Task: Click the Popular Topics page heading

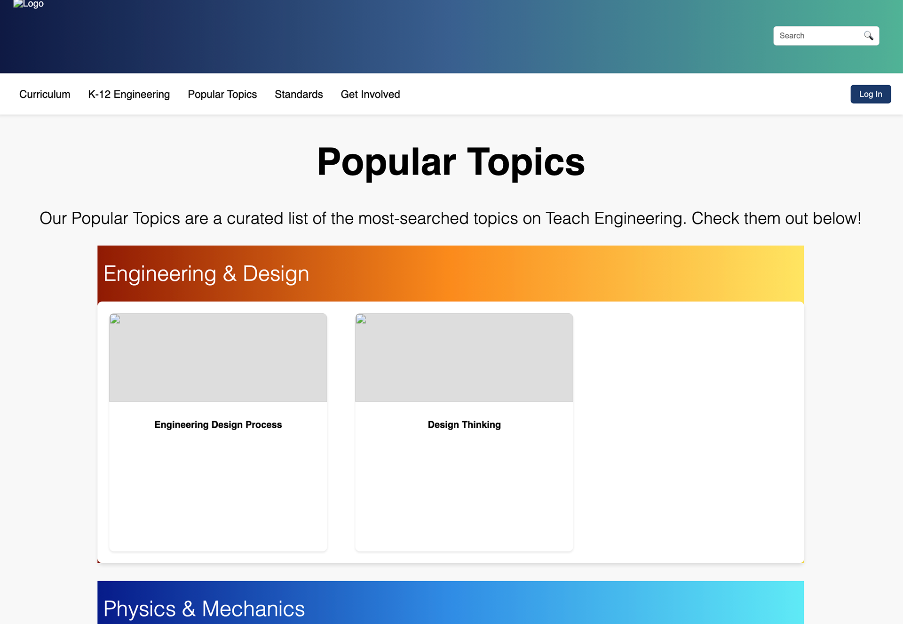Action: [x=451, y=162]
